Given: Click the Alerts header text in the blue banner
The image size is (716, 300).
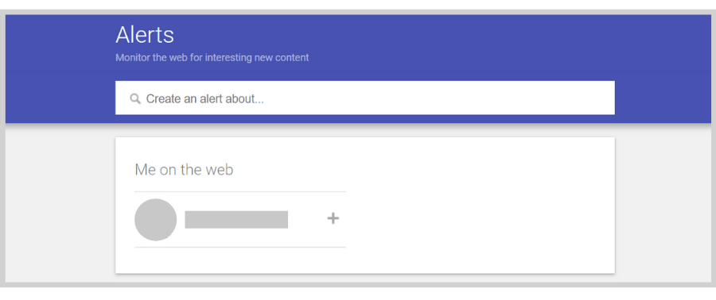Looking at the screenshot, I should [x=145, y=35].
